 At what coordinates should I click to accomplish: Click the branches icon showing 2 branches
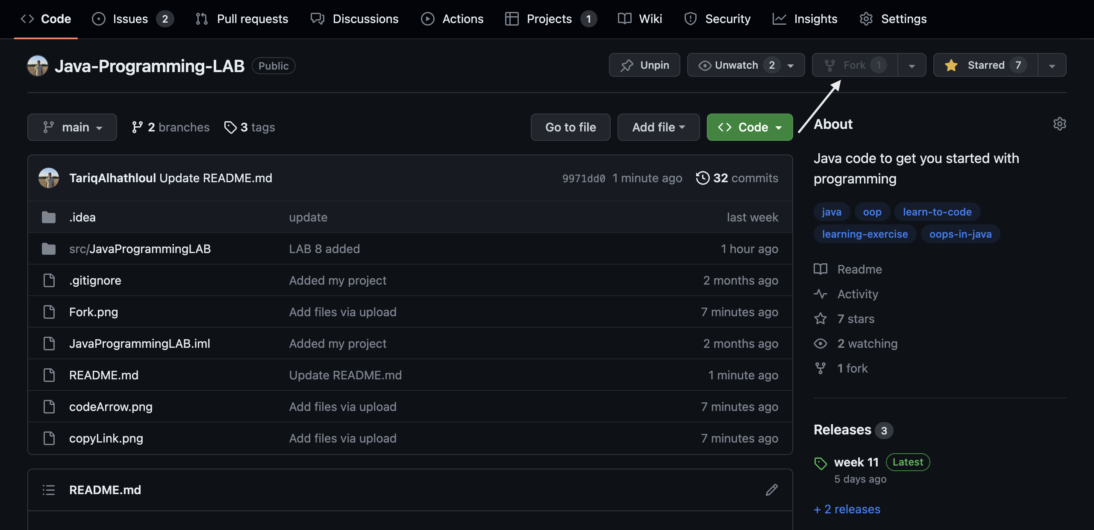[x=137, y=127]
